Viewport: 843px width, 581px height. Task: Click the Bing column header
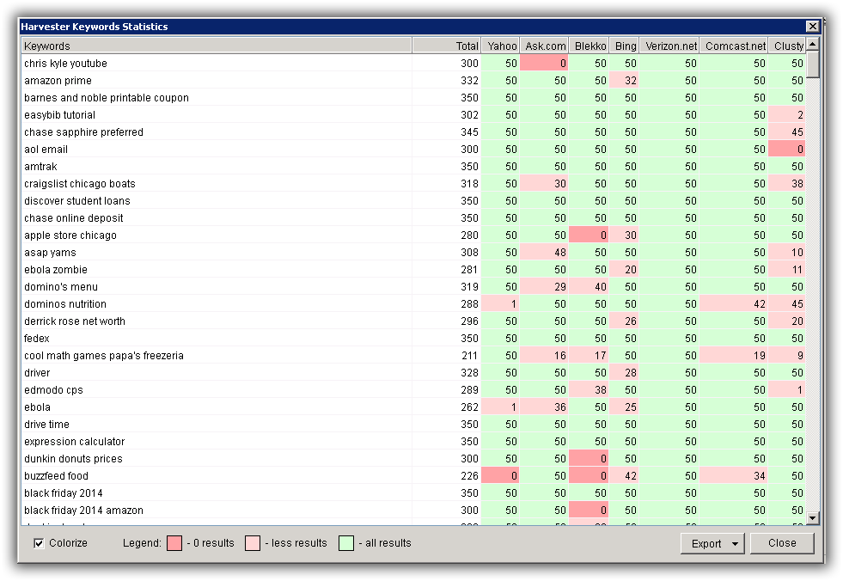coord(624,46)
